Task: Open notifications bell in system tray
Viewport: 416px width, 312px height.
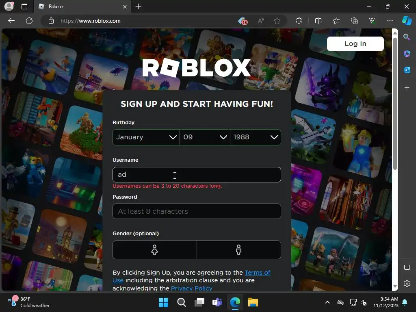Action: [405, 302]
